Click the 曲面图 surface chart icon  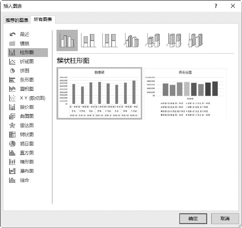pos(12,116)
